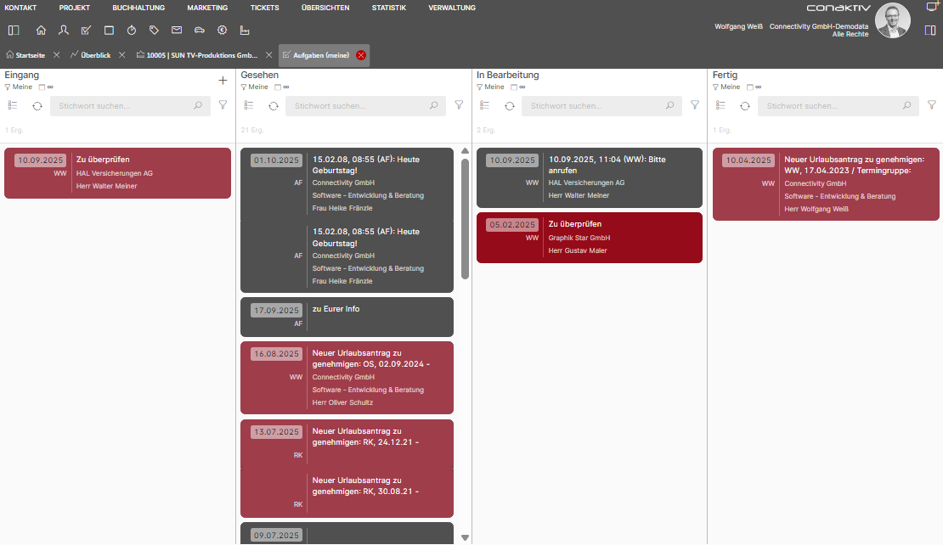Open the 'zu Eurer Info' task card
Image resolution: width=943 pixels, height=545 pixels.
[347, 317]
